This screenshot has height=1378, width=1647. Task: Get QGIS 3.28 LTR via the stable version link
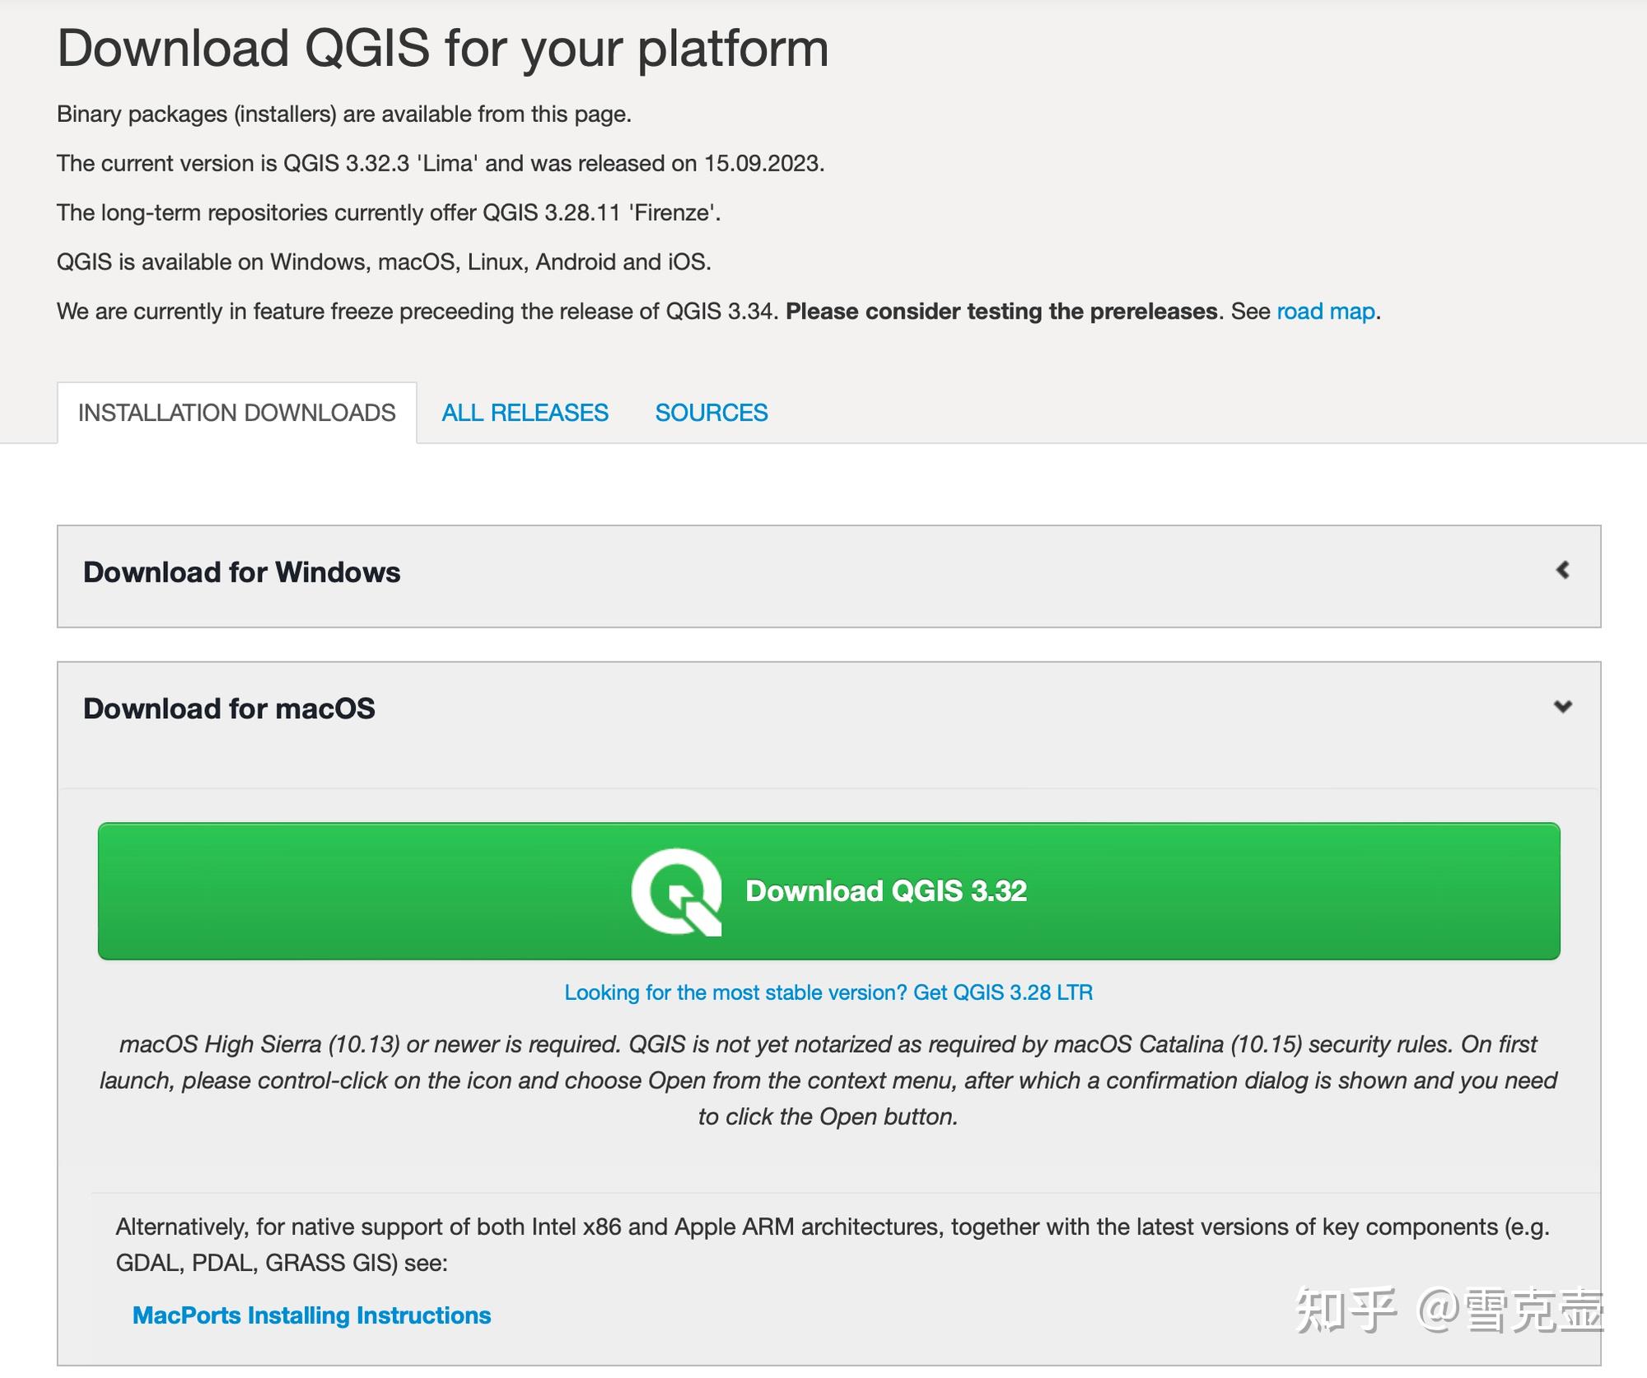point(828,993)
